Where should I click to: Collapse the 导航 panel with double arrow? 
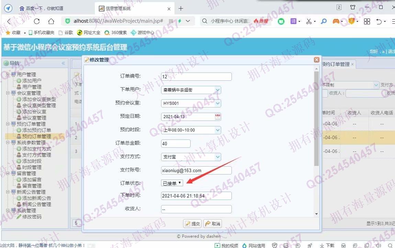click(x=63, y=63)
